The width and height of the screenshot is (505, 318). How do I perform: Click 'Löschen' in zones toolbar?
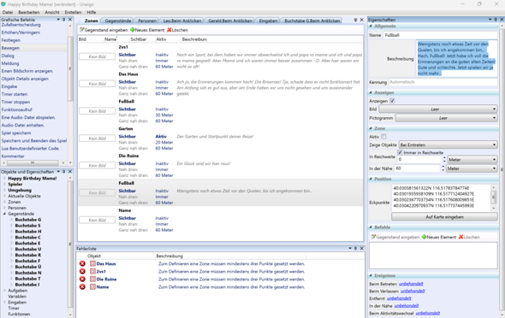click(177, 30)
